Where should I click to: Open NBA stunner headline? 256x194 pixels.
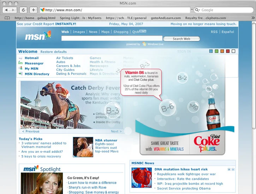[x=106, y=140]
